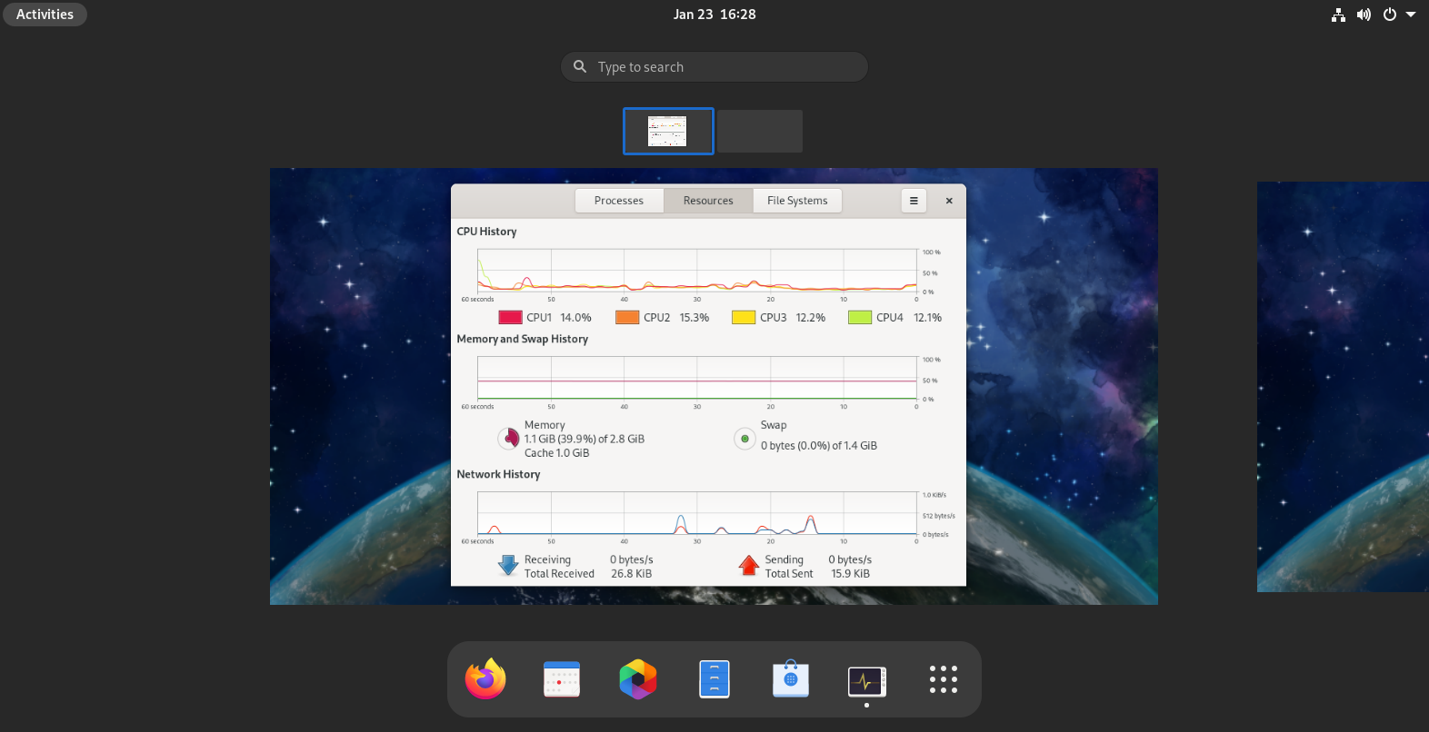The width and height of the screenshot is (1429, 732).
Task: Click the red Sending arrow icon
Action: (x=749, y=566)
